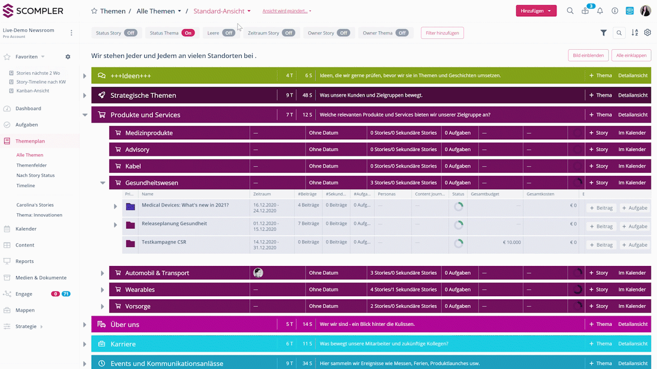Open Kalender in the sidebar
Image resolution: width=657 pixels, height=369 pixels.
tap(26, 229)
